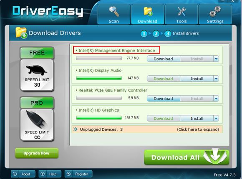The width and height of the screenshot is (242, 179).
Task: Download the Realtek PCIe GBE Family Controller driver
Action: click(x=163, y=99)
